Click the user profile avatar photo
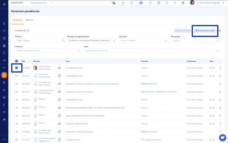This screenshot has width=228, height=143. pos(192,3)
